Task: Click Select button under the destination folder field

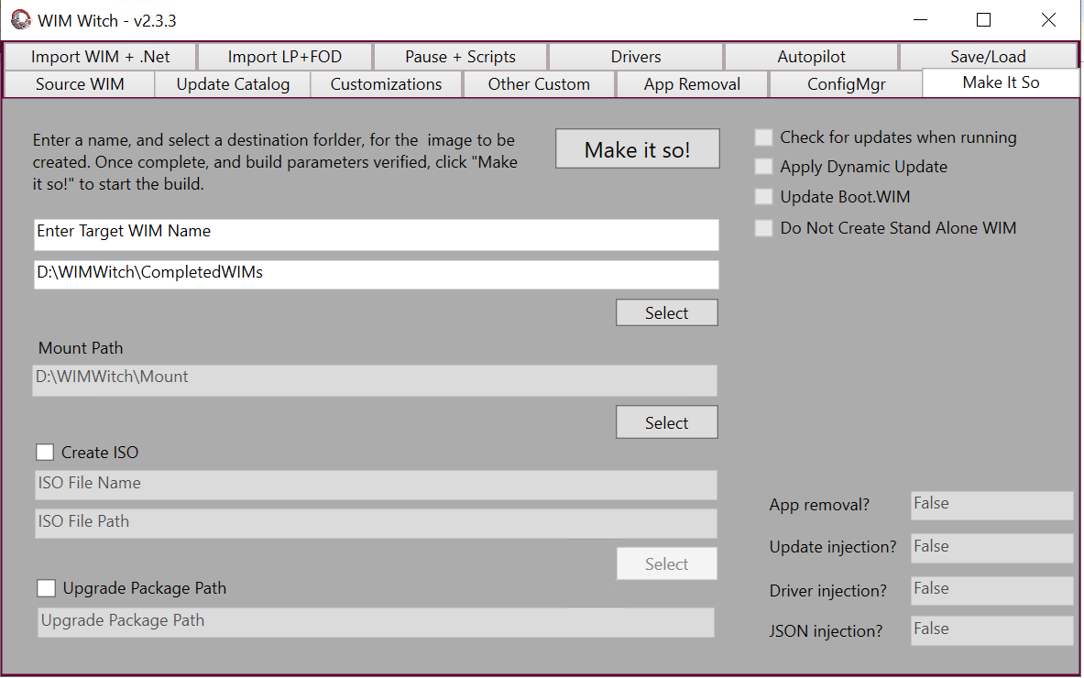Action: (x=666, y=313)
